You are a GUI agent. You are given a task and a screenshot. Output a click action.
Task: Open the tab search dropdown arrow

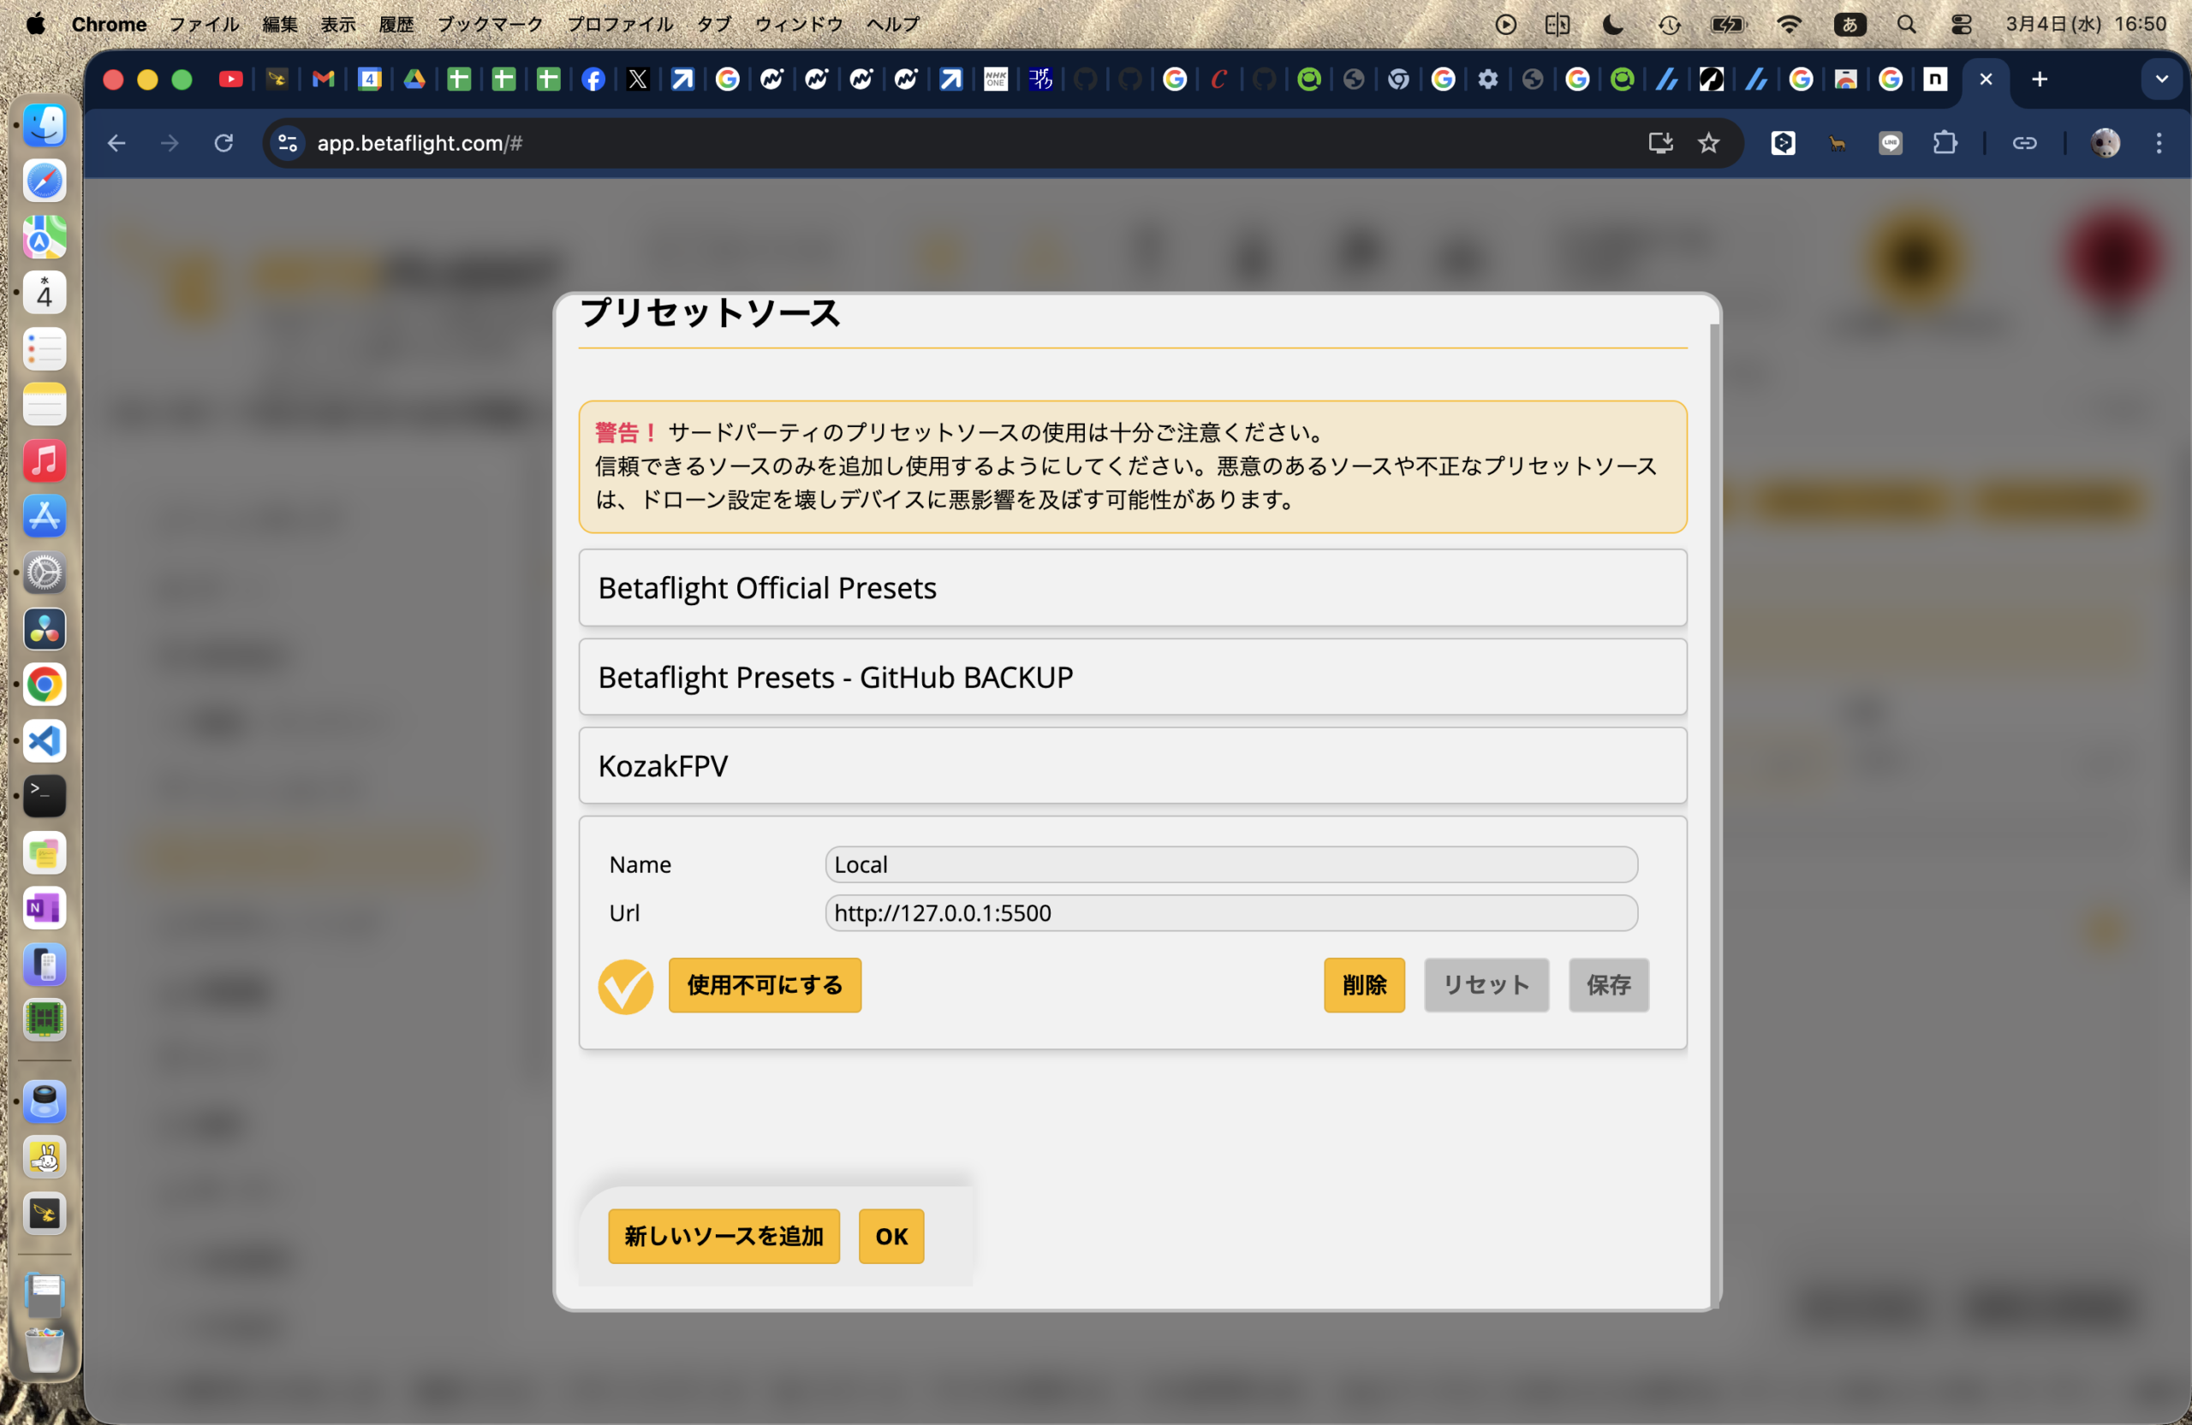[x=2160, y=80]
